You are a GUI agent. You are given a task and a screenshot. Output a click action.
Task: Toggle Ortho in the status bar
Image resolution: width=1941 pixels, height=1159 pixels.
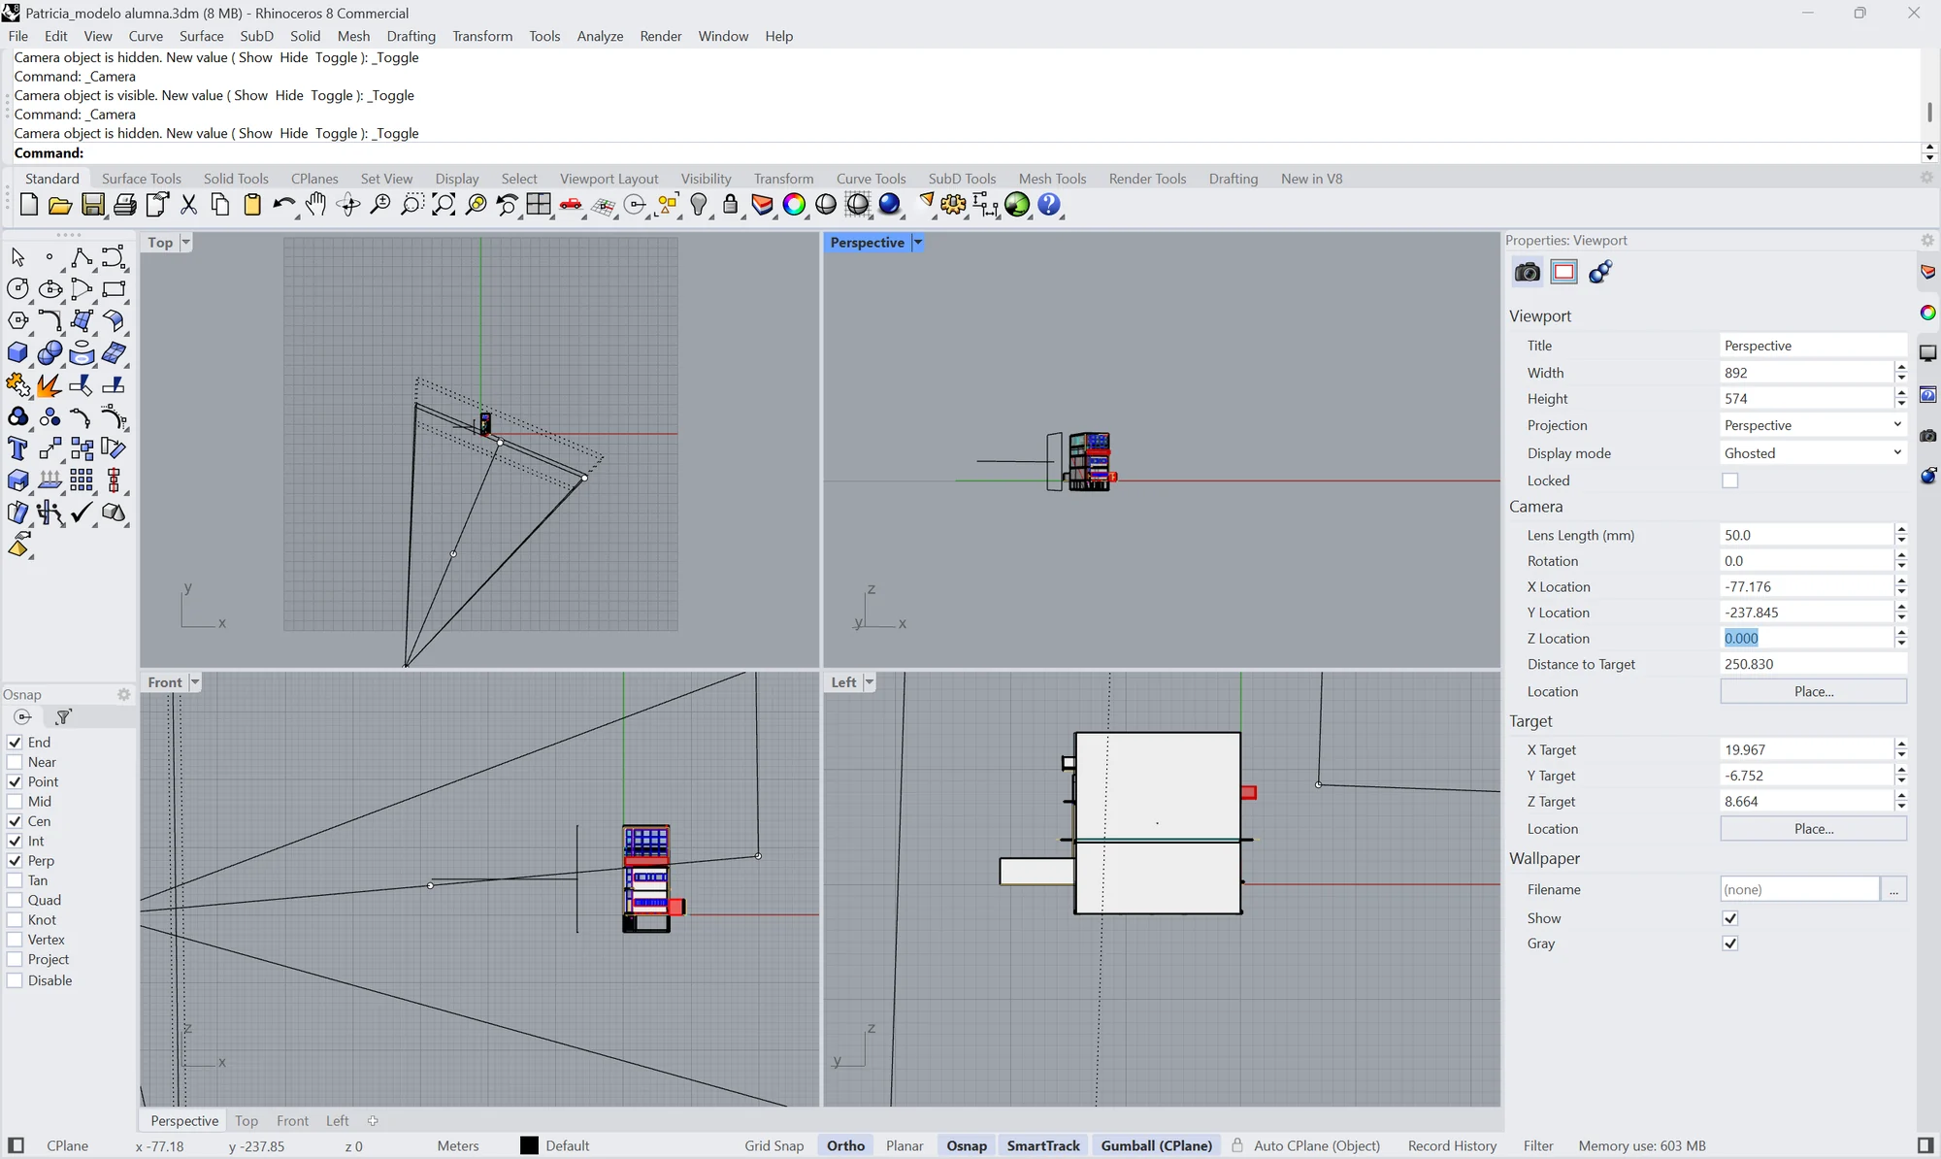point(845,1145)
